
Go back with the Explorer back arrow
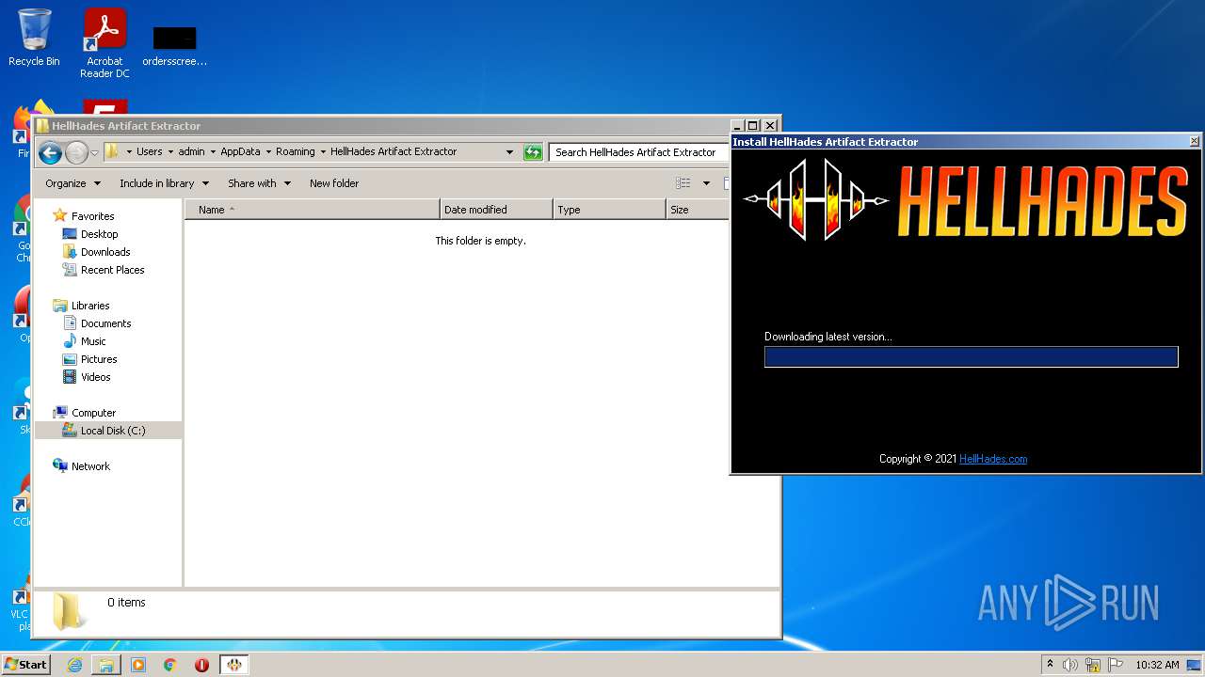coord(50,152)
